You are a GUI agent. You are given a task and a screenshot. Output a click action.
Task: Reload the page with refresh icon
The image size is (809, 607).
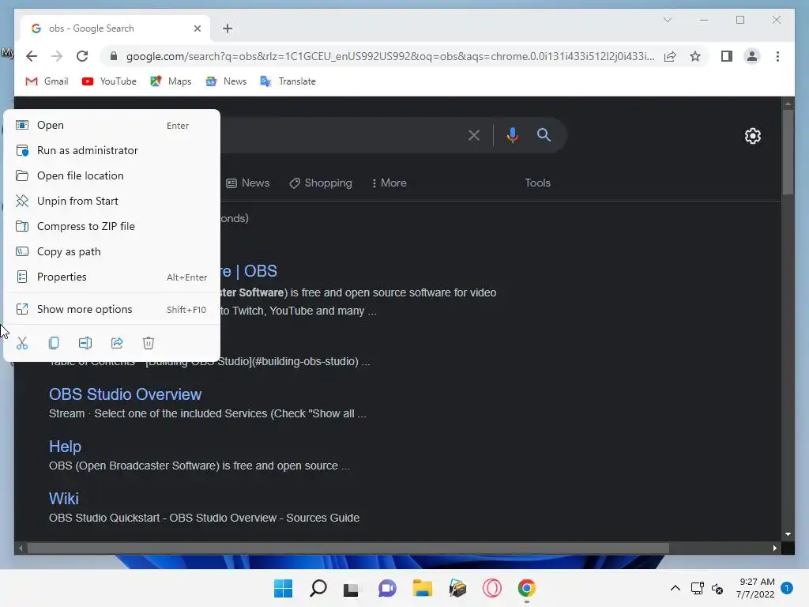click(x=82, y=56)
